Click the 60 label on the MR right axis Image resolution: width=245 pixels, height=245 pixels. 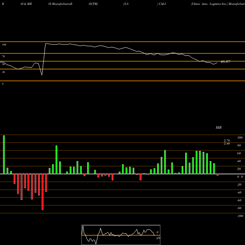(239, 153)
